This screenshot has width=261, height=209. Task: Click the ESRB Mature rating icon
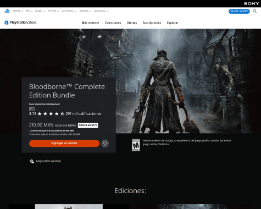point(136,145)
